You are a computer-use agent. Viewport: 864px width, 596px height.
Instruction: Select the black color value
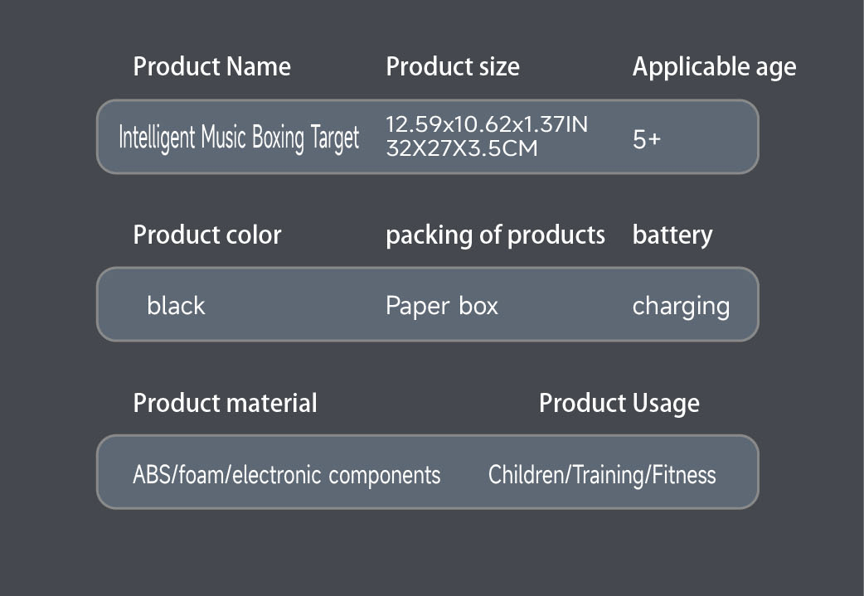176,306
